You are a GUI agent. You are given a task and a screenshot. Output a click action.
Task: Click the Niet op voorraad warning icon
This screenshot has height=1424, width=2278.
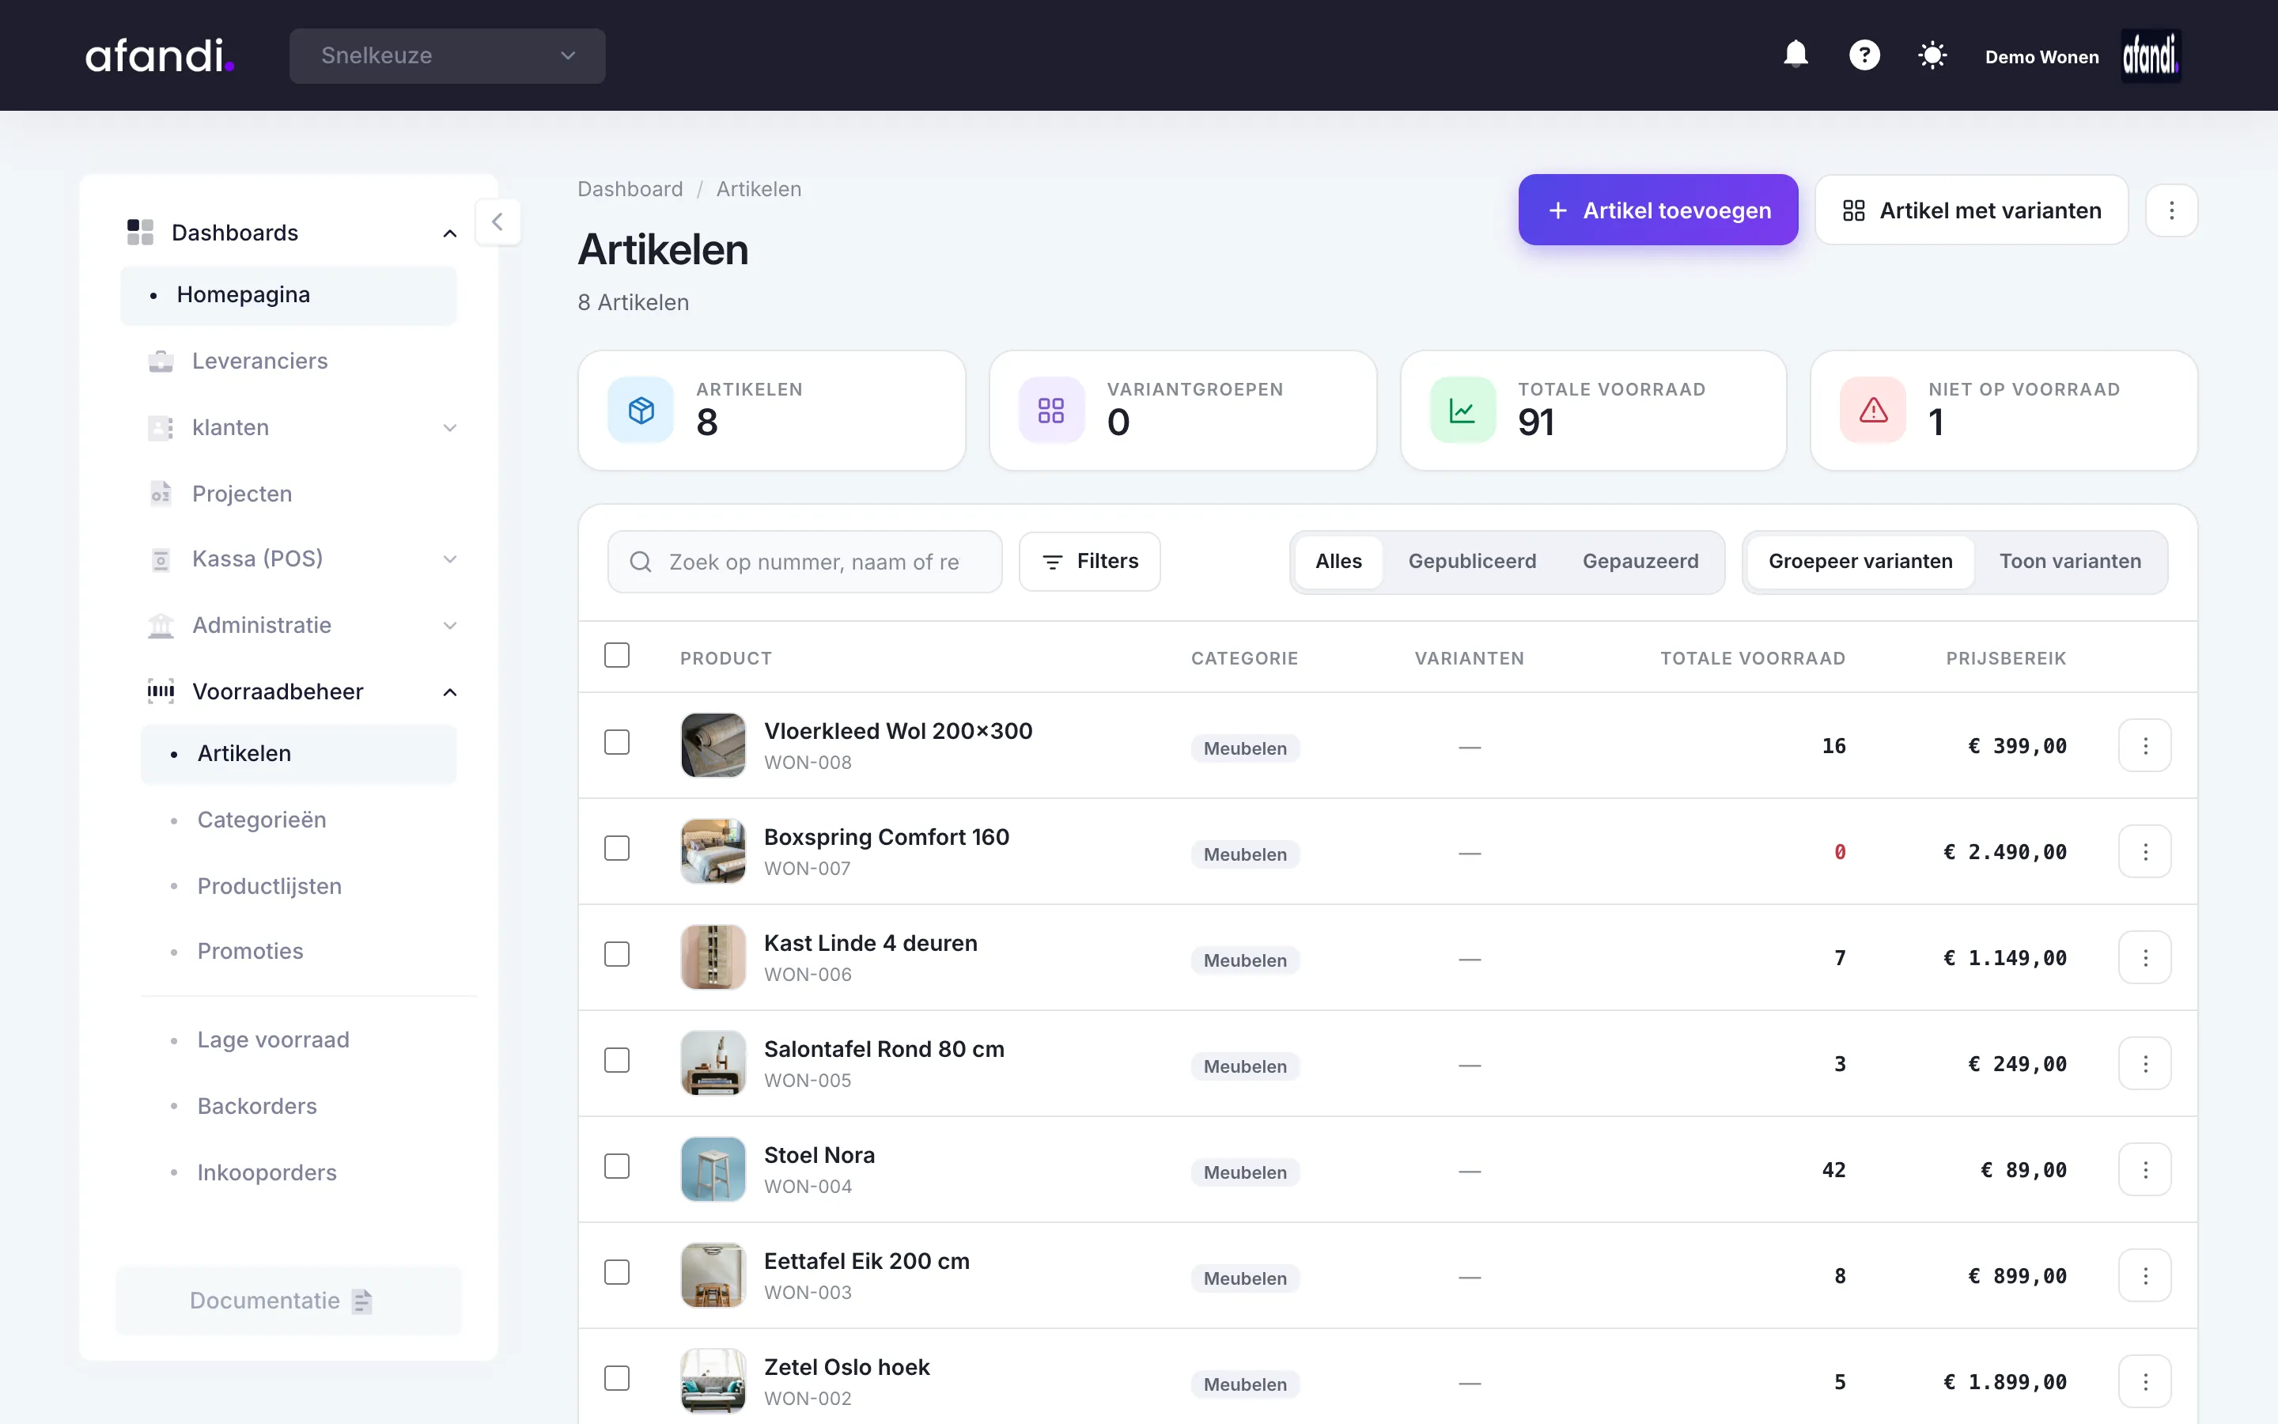(1872, 410)
